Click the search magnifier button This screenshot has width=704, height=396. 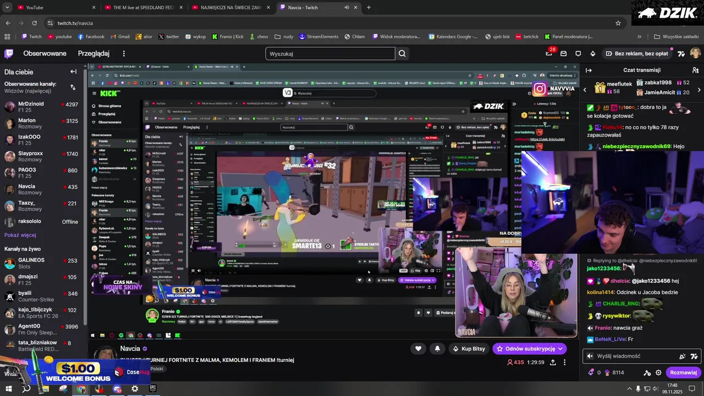tap(402, 53)
